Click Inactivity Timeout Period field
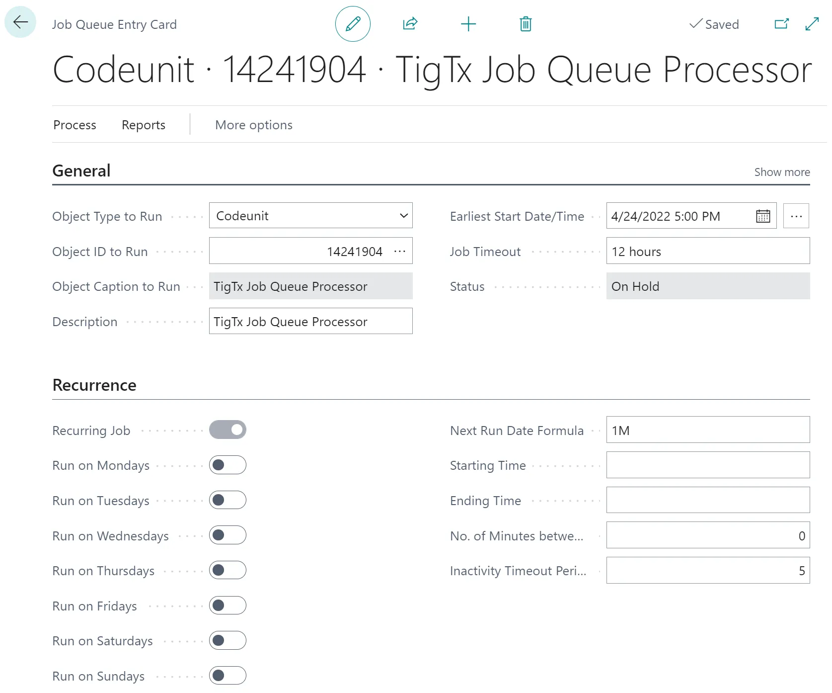832x693 pixels. [708, 570]
